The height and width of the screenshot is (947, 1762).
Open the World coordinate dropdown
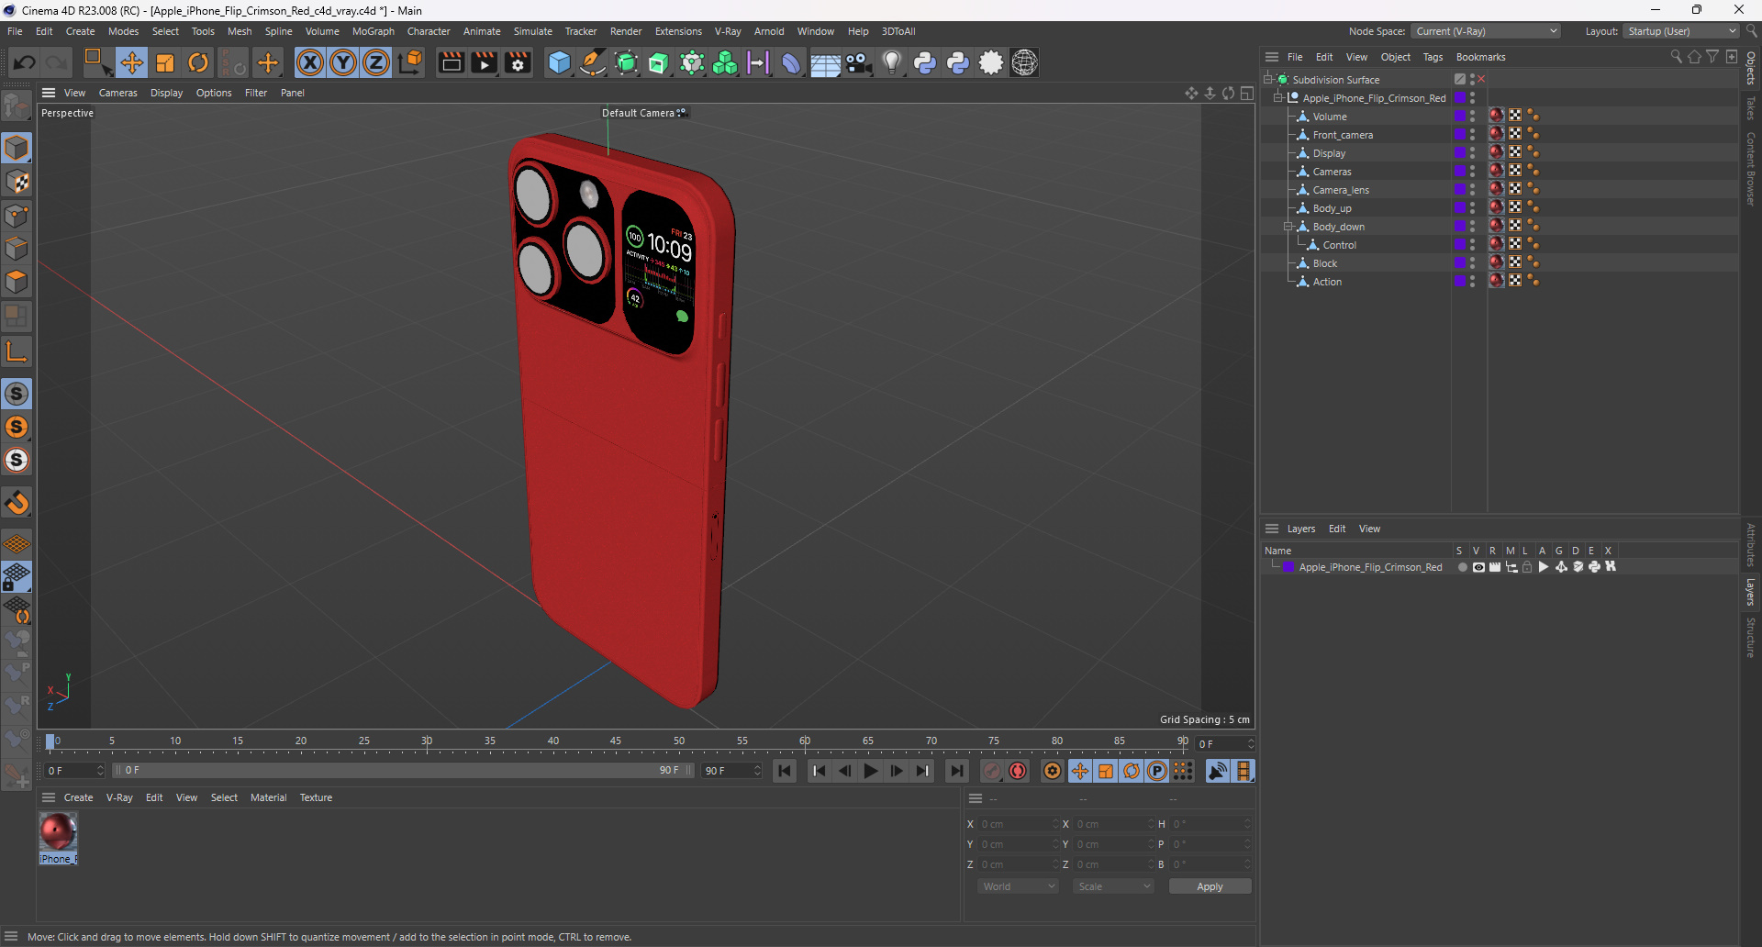click(1018, 886)
